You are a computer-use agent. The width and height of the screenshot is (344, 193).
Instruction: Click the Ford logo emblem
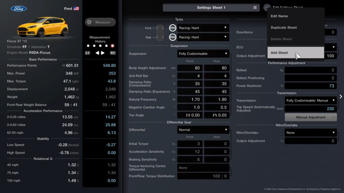pos(19,8)
